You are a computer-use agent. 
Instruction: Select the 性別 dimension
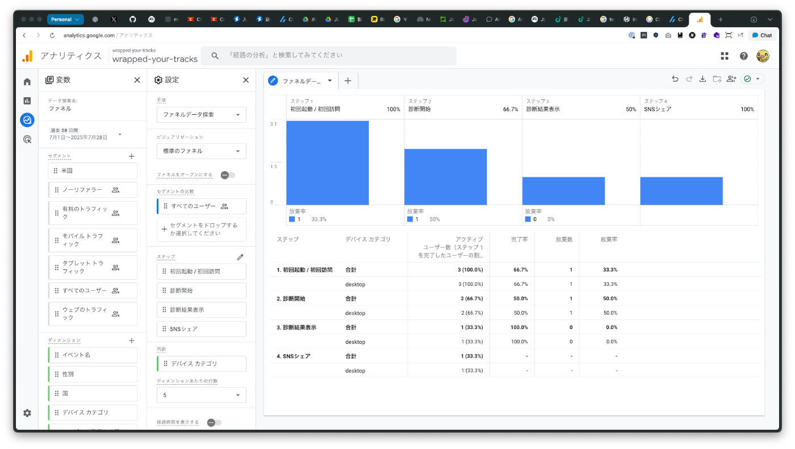tap(93, 374)
